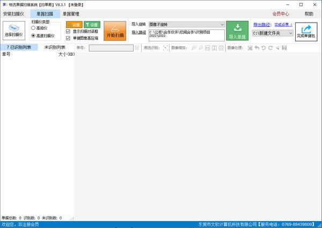This screenshot has width=322, height=228.
Task: Toggle the 单据图像高压缩 checkbox
Action: 68,38
